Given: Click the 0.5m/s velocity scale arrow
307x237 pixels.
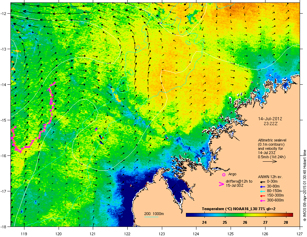Looking at the screenshot, I should pyautogui.click(x=270, y=161).
